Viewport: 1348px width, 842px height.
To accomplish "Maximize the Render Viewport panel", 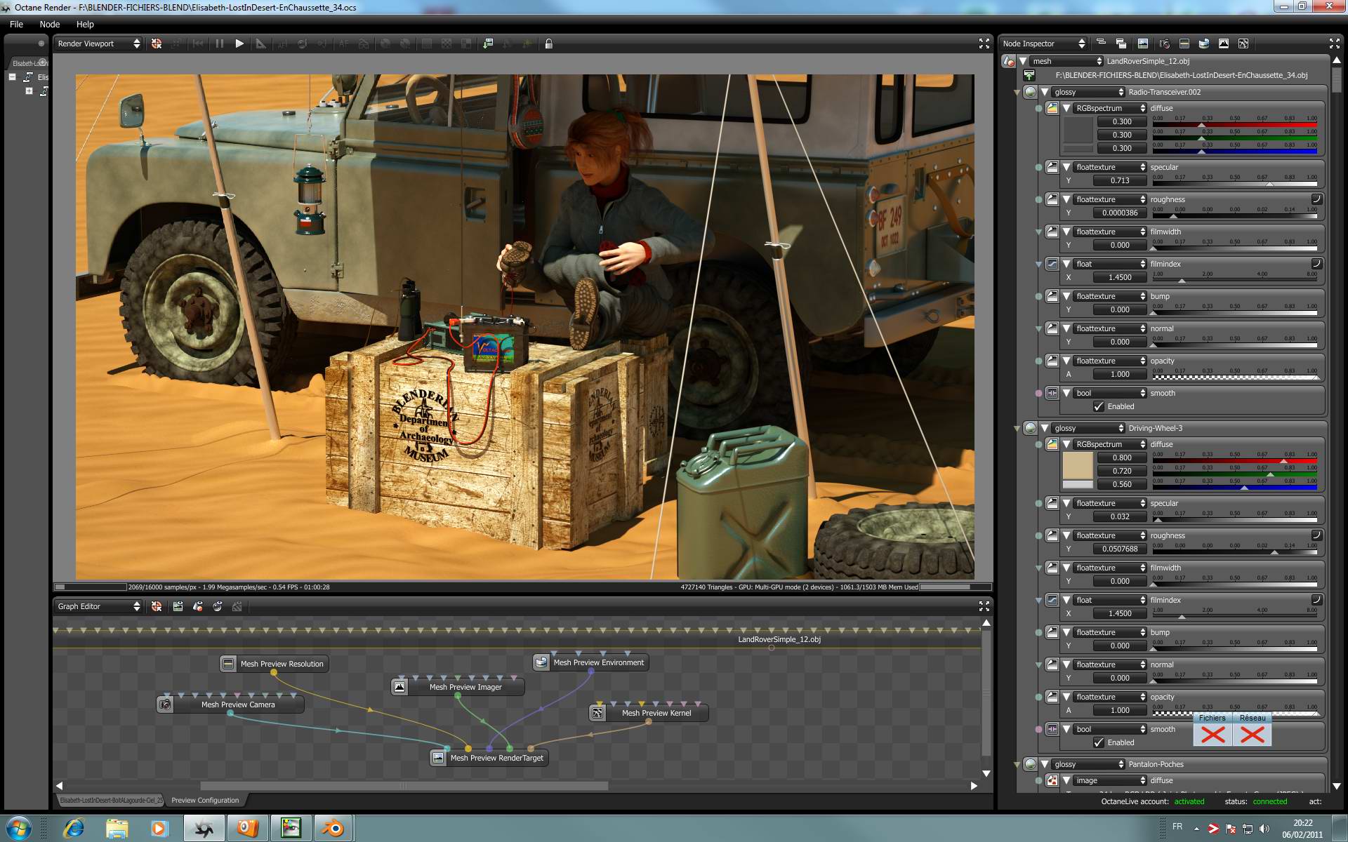I will coord(984,44).
